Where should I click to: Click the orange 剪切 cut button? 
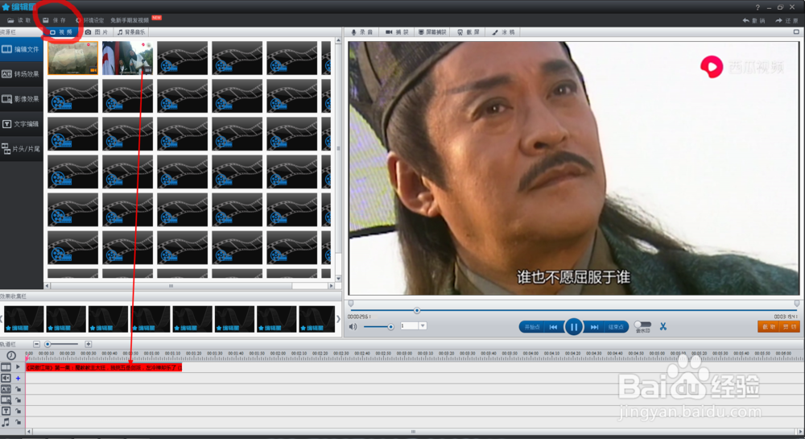(x=790, y=326)
